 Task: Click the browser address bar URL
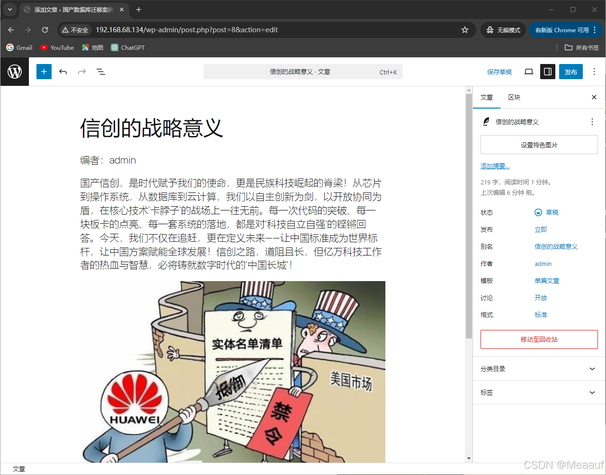(187, 30)
